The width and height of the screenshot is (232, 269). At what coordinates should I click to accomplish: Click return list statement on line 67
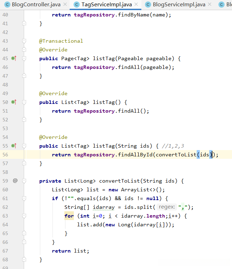pos(71,251)
